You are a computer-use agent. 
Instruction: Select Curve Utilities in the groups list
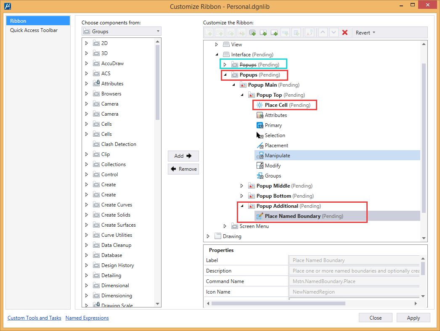[x=117, y=235]
